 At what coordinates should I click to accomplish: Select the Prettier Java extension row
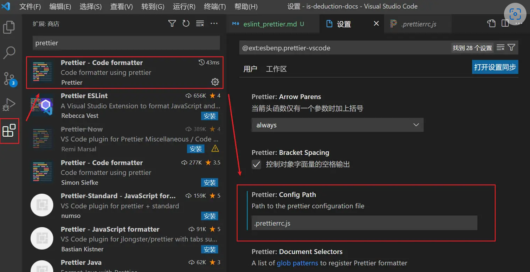(x=124, y=265)
